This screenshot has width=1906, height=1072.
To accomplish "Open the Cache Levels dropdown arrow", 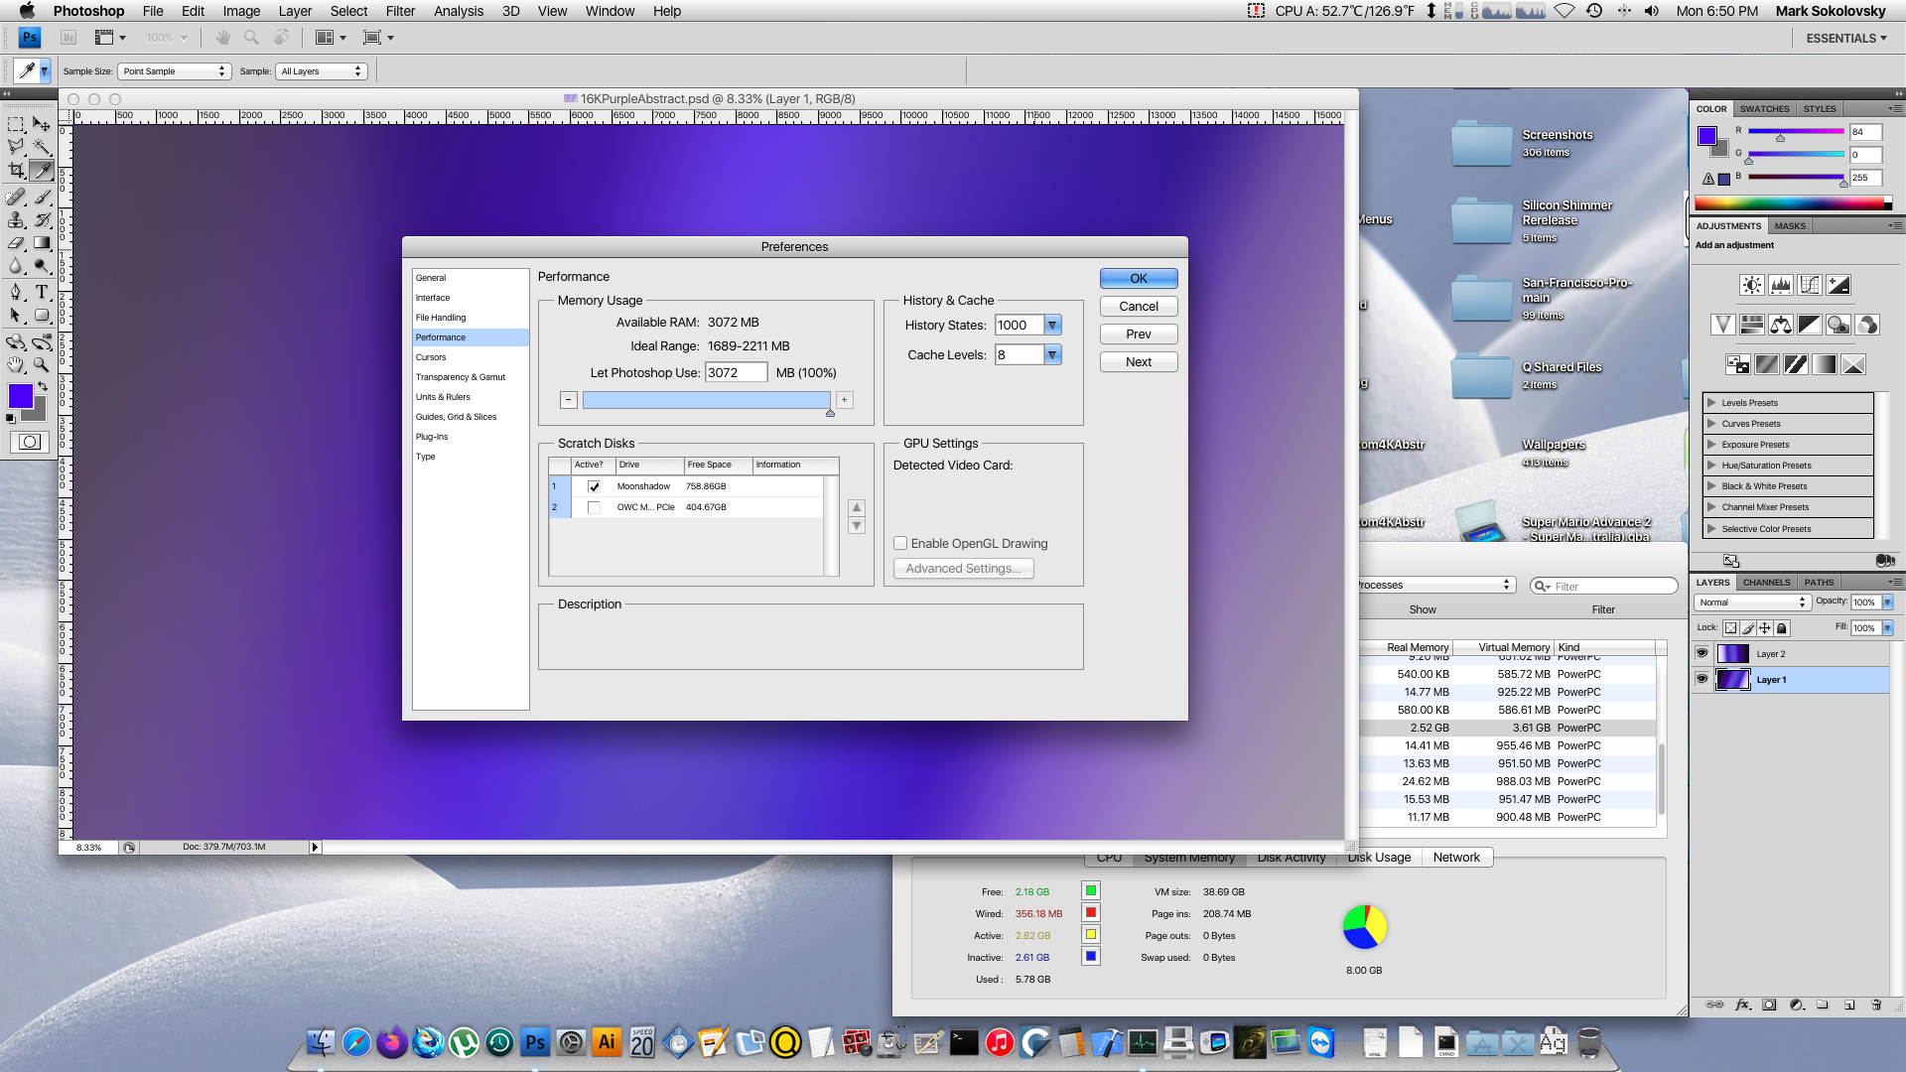I will coord(1052,354).
